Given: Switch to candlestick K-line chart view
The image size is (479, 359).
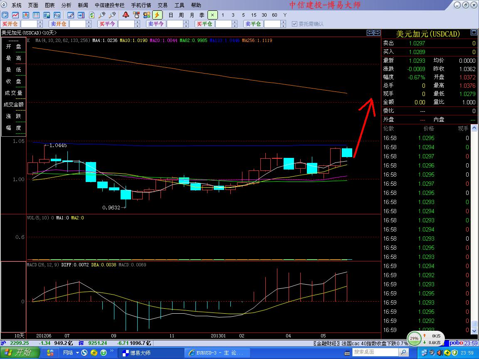Looking at the screenshot, I should click(x=26, y=15).
